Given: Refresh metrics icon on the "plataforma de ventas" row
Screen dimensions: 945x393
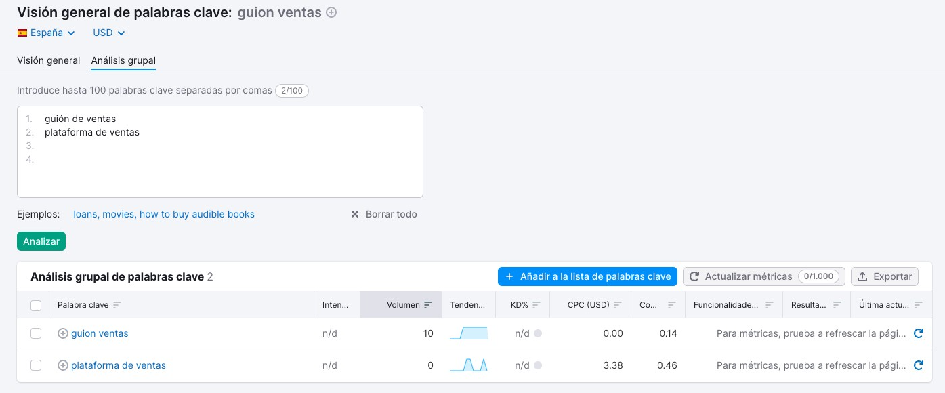Looking at the screenshot, I should pyautogui.click(x=919, y=365).
